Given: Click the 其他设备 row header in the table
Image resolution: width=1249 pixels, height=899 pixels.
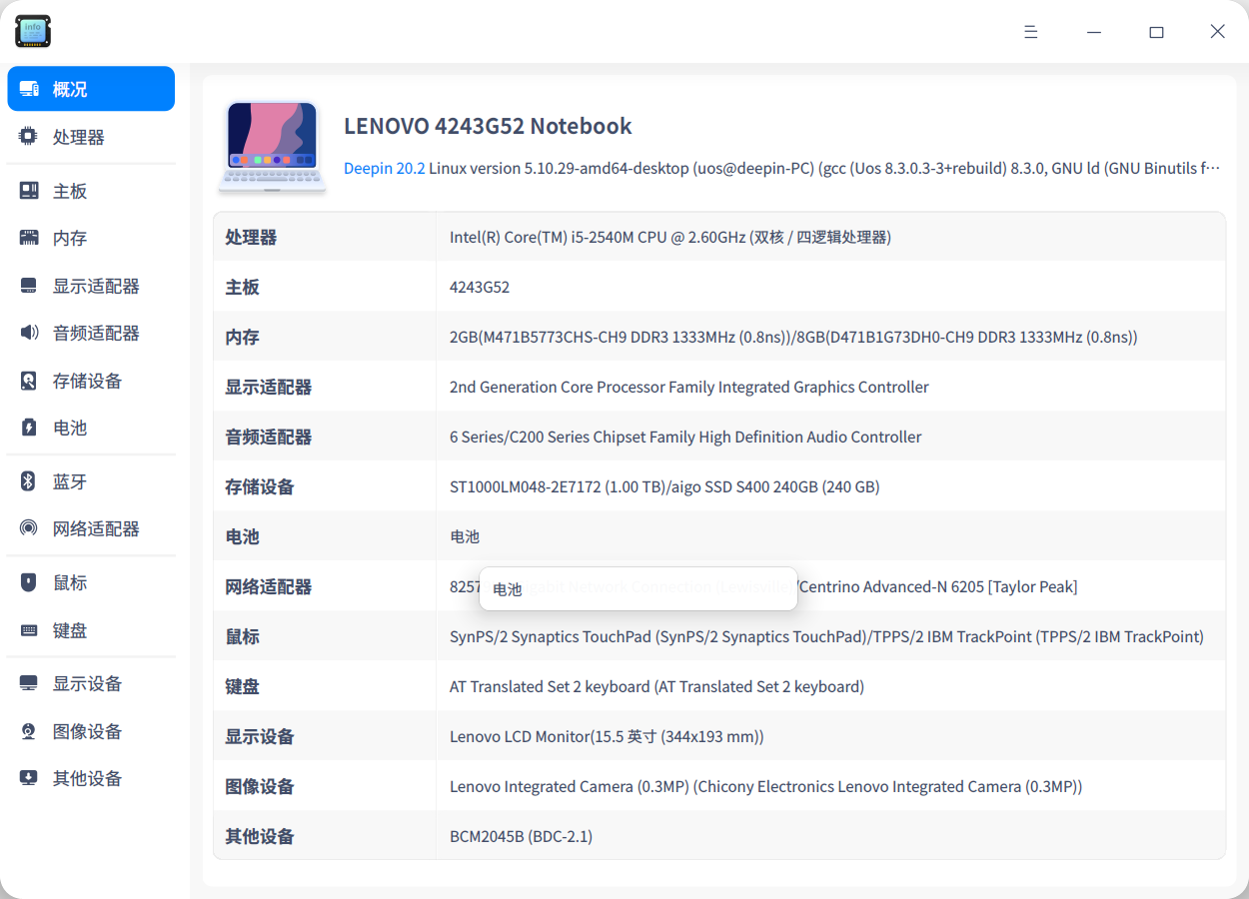Looking at the screenshot, I should tap(260, 836).
